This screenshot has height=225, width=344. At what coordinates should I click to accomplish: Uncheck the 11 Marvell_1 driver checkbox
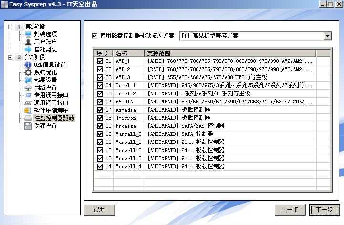point(100,142)
